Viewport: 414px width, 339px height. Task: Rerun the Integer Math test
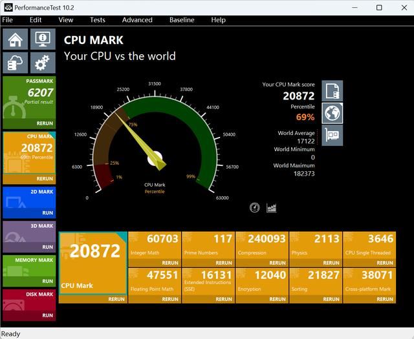pyautogui.click(x=170, y=263)
